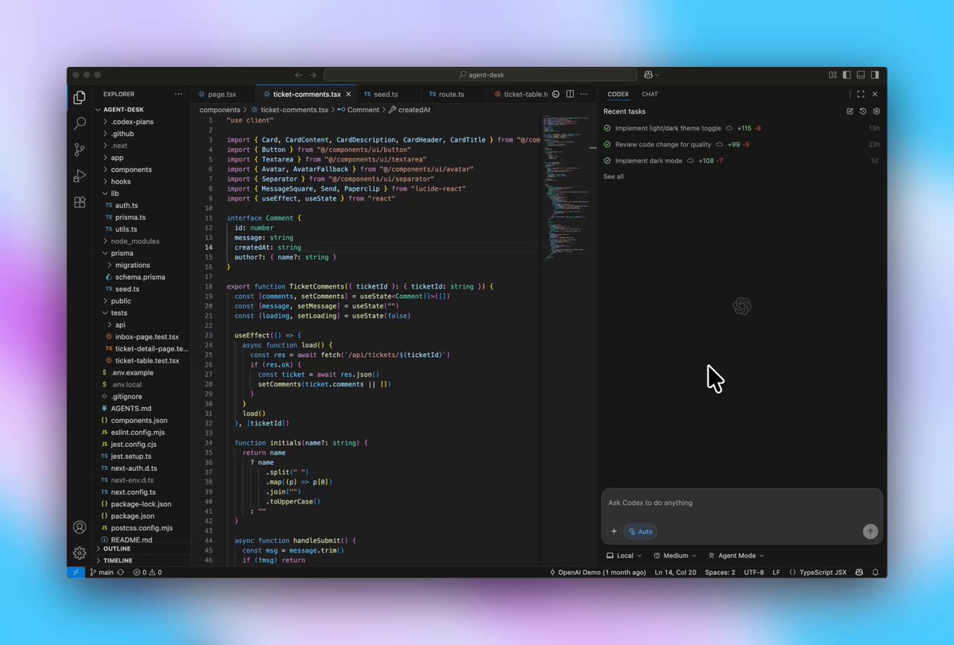The height and width of the screenshot is (645, 954).
Task: Open Explorer views and more actions ellipsis
Action: point(179,94)
